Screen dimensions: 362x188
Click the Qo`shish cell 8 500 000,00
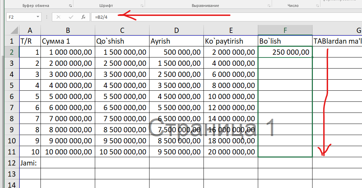(122, 129)
